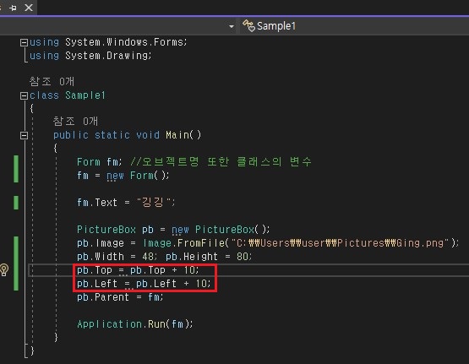
Task: Click the '참조 0개' reference link above class
Action: pos(52,81)
